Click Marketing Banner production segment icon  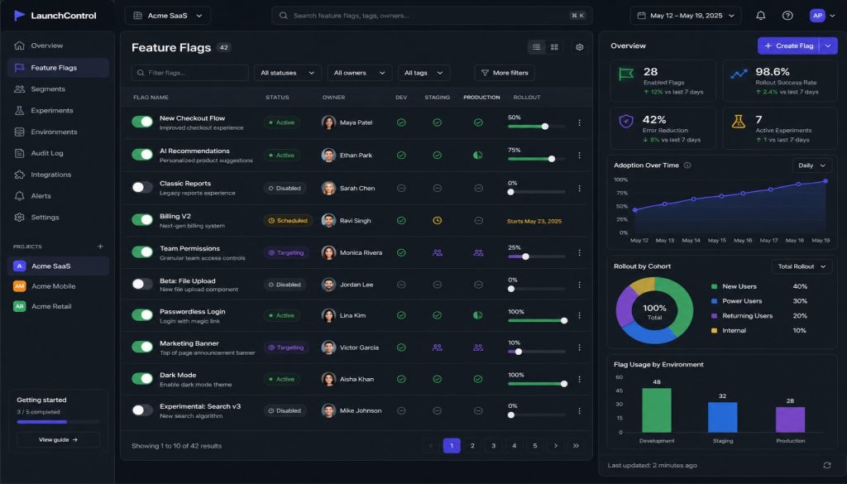[x=478, y=347]
